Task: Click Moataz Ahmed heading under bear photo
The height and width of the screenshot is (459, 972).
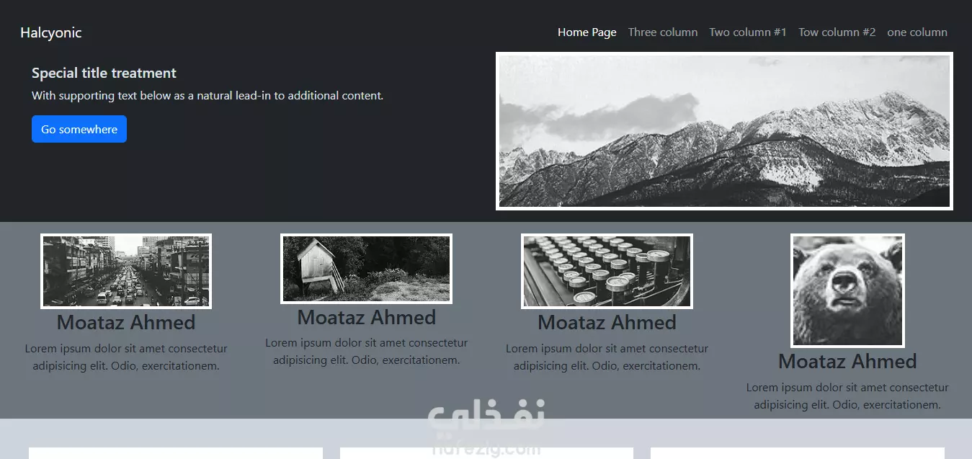Action: click(847, 361)
